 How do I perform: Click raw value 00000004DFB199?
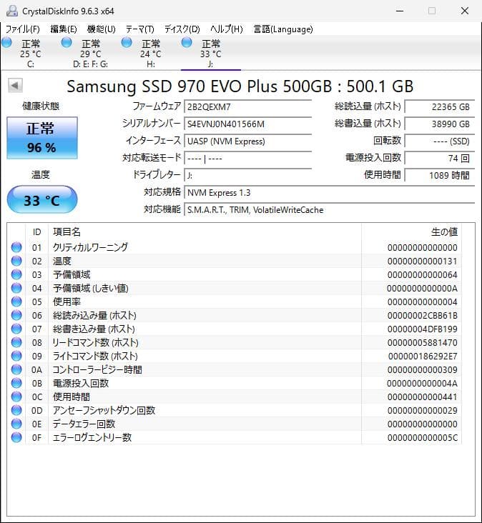click(x=422, y=329)
